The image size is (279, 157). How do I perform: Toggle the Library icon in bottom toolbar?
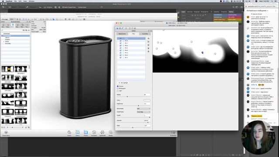78,133
